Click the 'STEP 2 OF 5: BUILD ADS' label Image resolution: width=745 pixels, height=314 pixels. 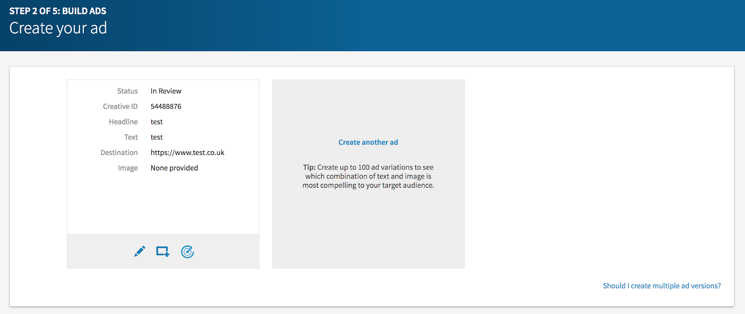(x=58, y=11)
